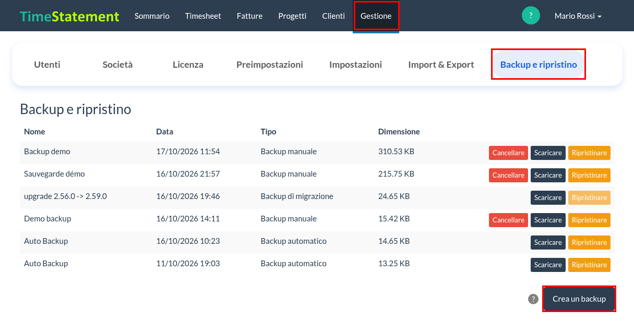This screenshot has height=323, width=634.
Task: Delete the Demo backup from 14:11
Action: click(x=508, y=220)
